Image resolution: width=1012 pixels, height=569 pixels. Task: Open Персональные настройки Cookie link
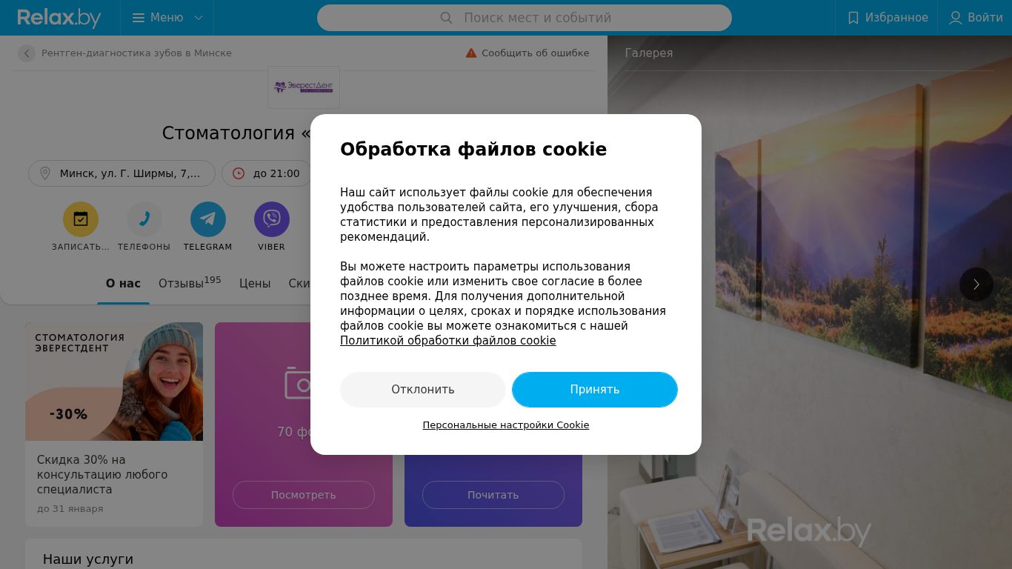coord(506,425)
